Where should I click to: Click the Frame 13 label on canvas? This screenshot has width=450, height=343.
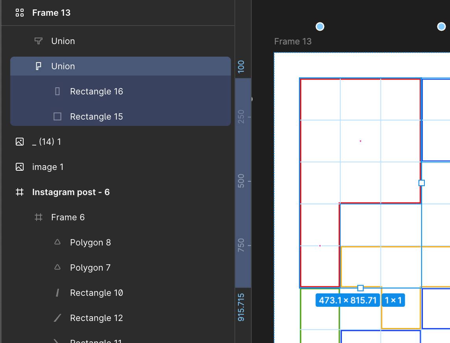point(293,42)
